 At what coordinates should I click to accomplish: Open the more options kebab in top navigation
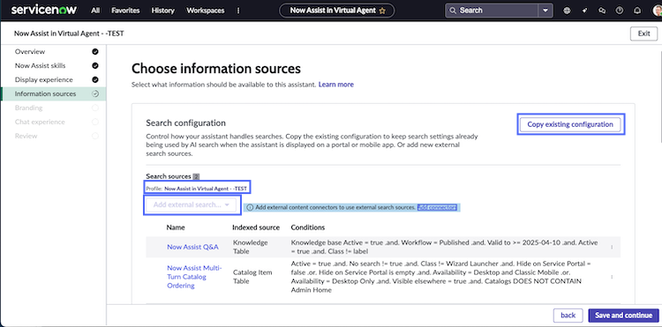click(x=238, y=11)
